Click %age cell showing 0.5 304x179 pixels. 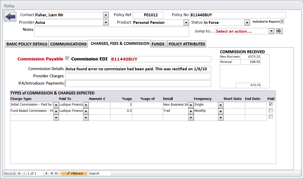tap(121, 111)
